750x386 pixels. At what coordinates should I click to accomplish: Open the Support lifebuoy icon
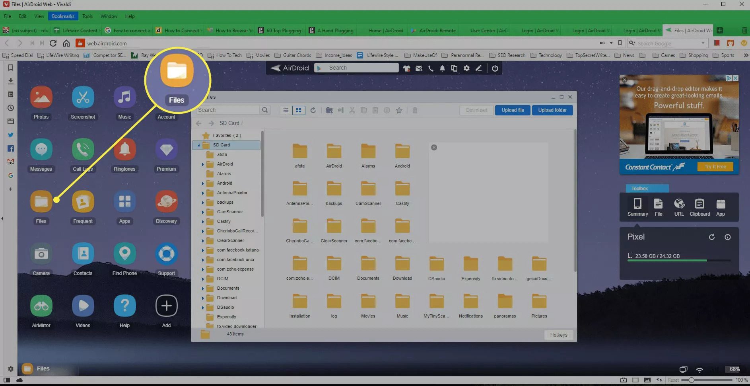click(x=166, y=253)
